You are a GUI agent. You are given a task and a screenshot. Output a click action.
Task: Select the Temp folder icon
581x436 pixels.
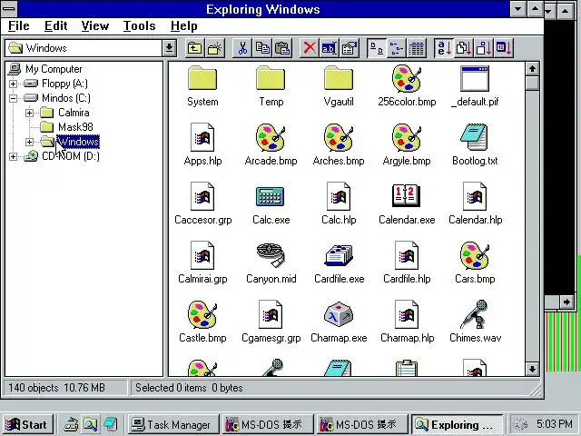point(271,86)
